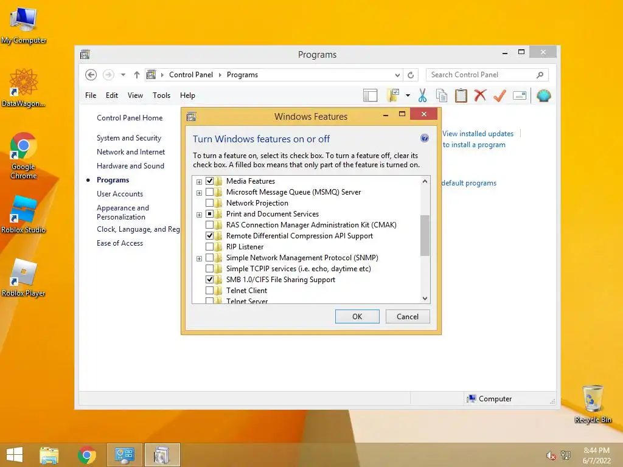Open the Tools menu
This screenshot has width=623, height=467.
161,95
